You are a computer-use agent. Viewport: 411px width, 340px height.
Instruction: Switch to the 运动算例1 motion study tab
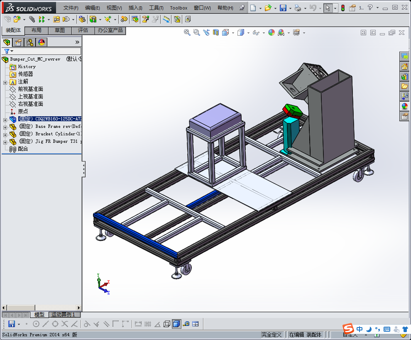[63, 315]
